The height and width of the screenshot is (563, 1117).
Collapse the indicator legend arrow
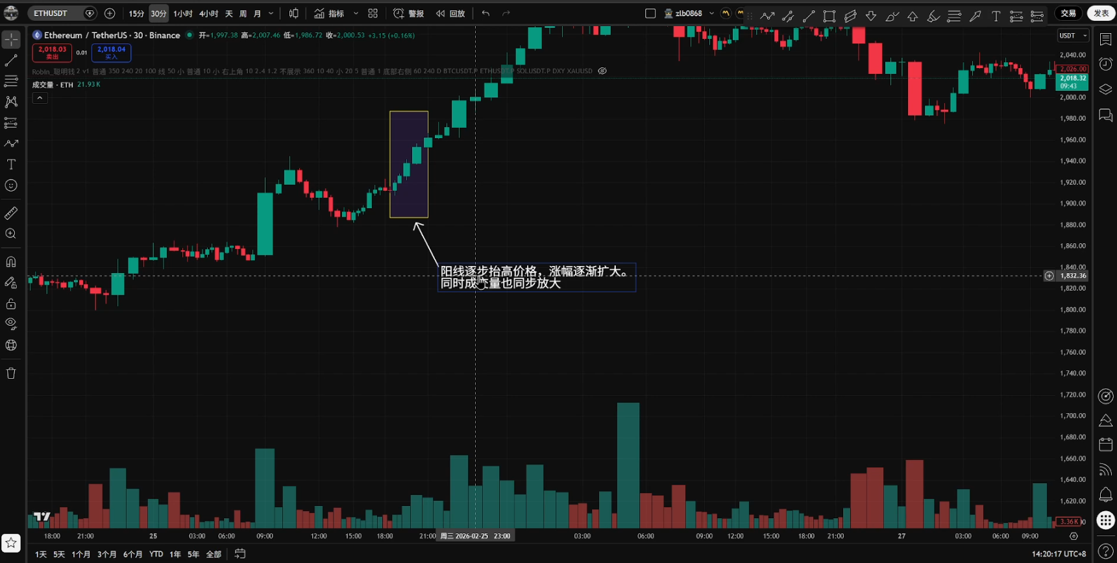coord(40,98)
